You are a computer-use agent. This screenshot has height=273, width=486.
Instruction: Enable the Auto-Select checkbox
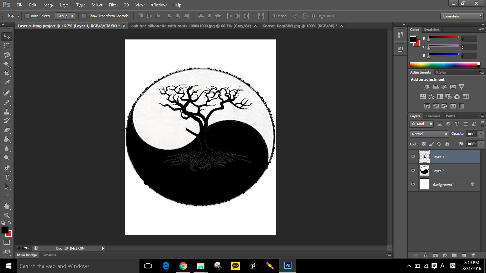pos(27,16)
